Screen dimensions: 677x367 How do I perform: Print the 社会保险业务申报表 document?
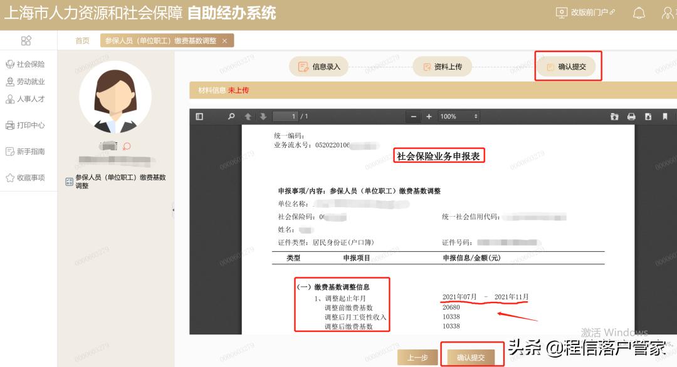(632, 116)
